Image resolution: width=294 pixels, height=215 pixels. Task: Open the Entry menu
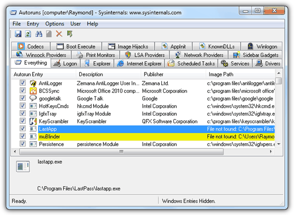[x=33, y=24]
